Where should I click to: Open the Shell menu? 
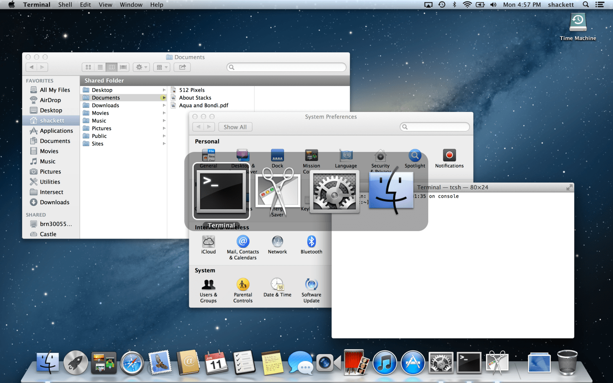click(65, 4)
